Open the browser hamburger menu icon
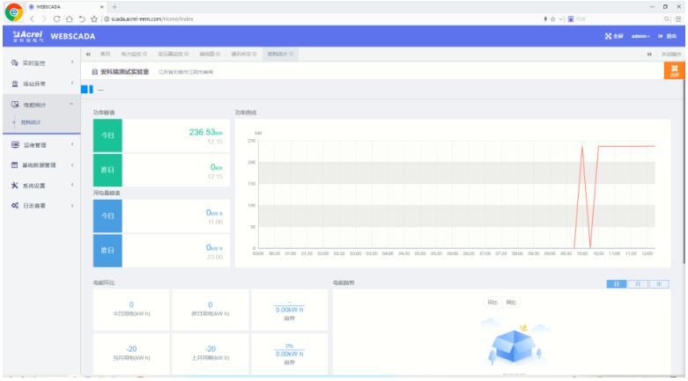This screenshot has height=381, width=688. click(x=679, y=18)
